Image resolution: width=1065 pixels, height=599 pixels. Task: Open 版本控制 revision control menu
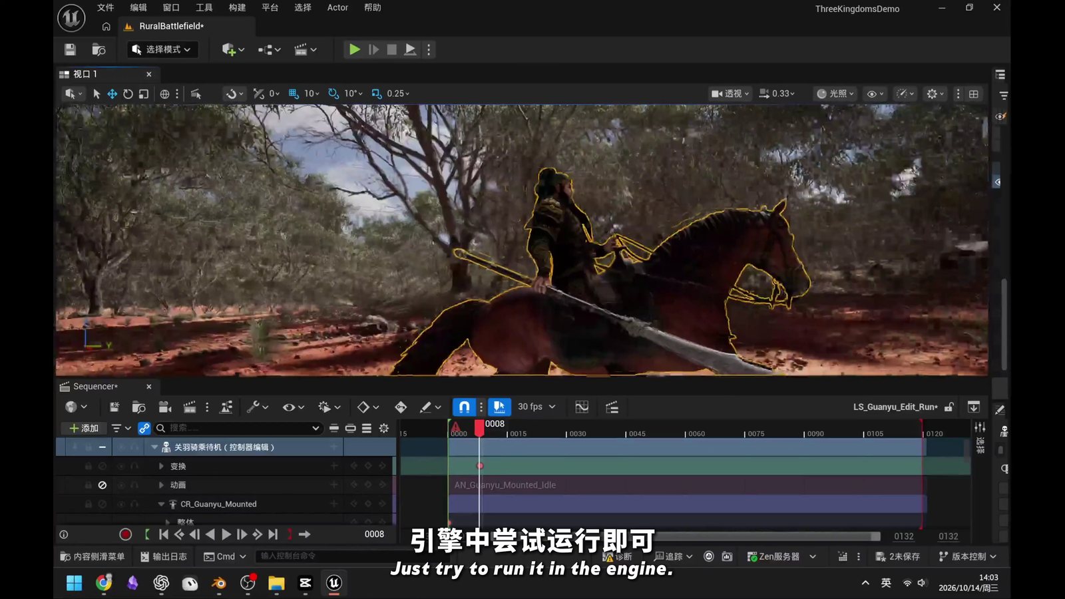point(968,556)
